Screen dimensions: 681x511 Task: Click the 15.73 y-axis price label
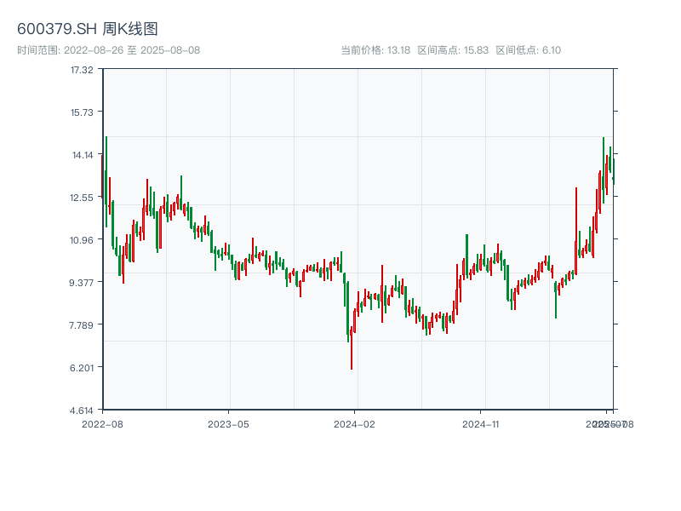pyautogui.click(x=82, y=112)
